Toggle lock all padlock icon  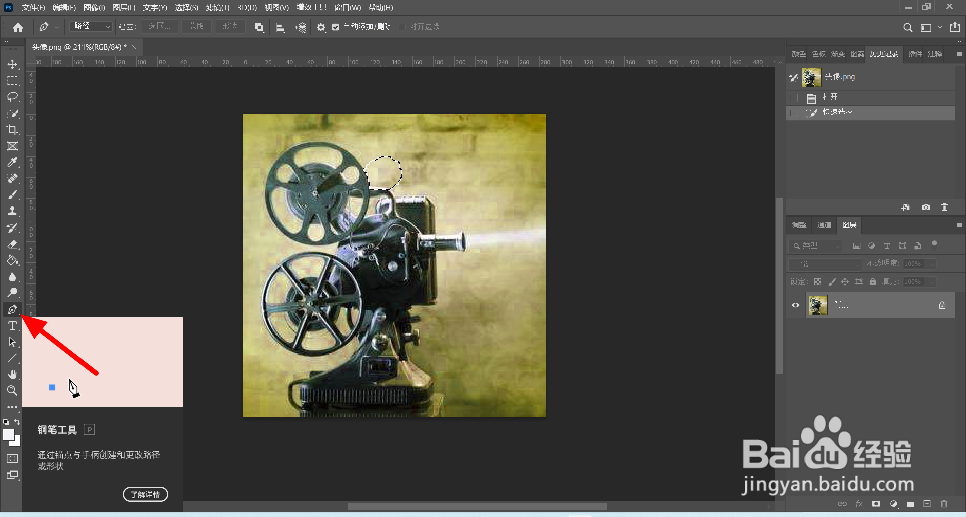click(873, 282)
